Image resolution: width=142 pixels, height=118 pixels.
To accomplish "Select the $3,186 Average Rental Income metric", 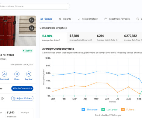I will (x=81, y=38).
